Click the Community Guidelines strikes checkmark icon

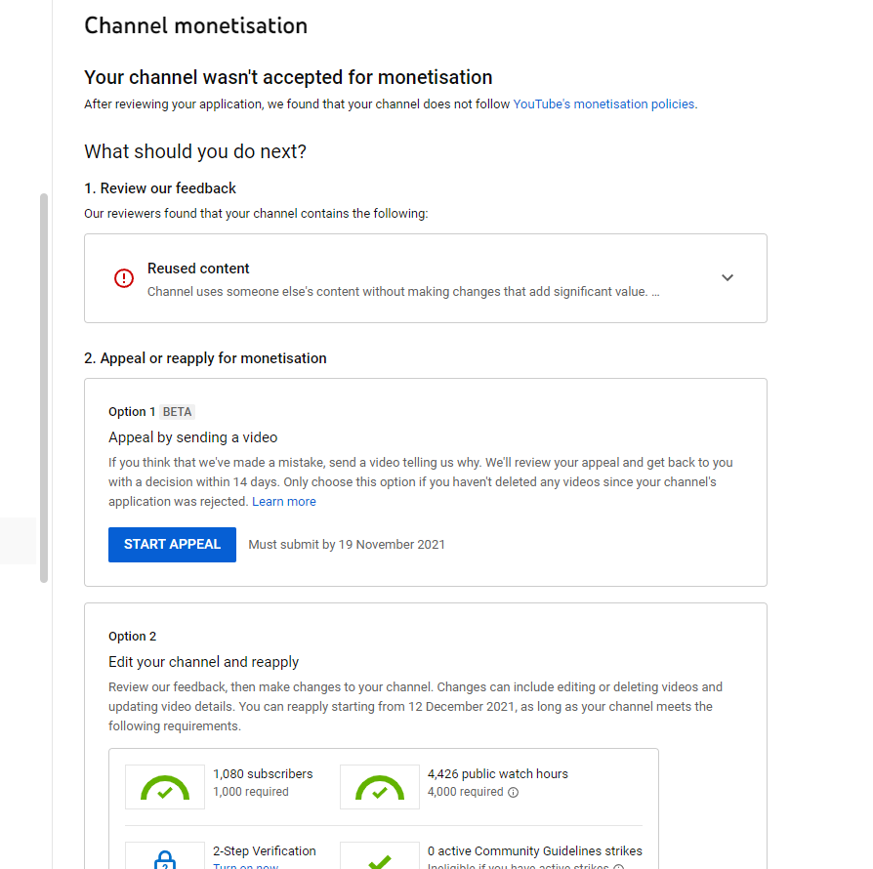pyautogui.click(x=380, y=861)
